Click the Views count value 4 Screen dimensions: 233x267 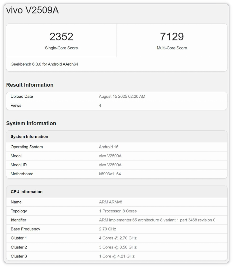click(100, 105)
